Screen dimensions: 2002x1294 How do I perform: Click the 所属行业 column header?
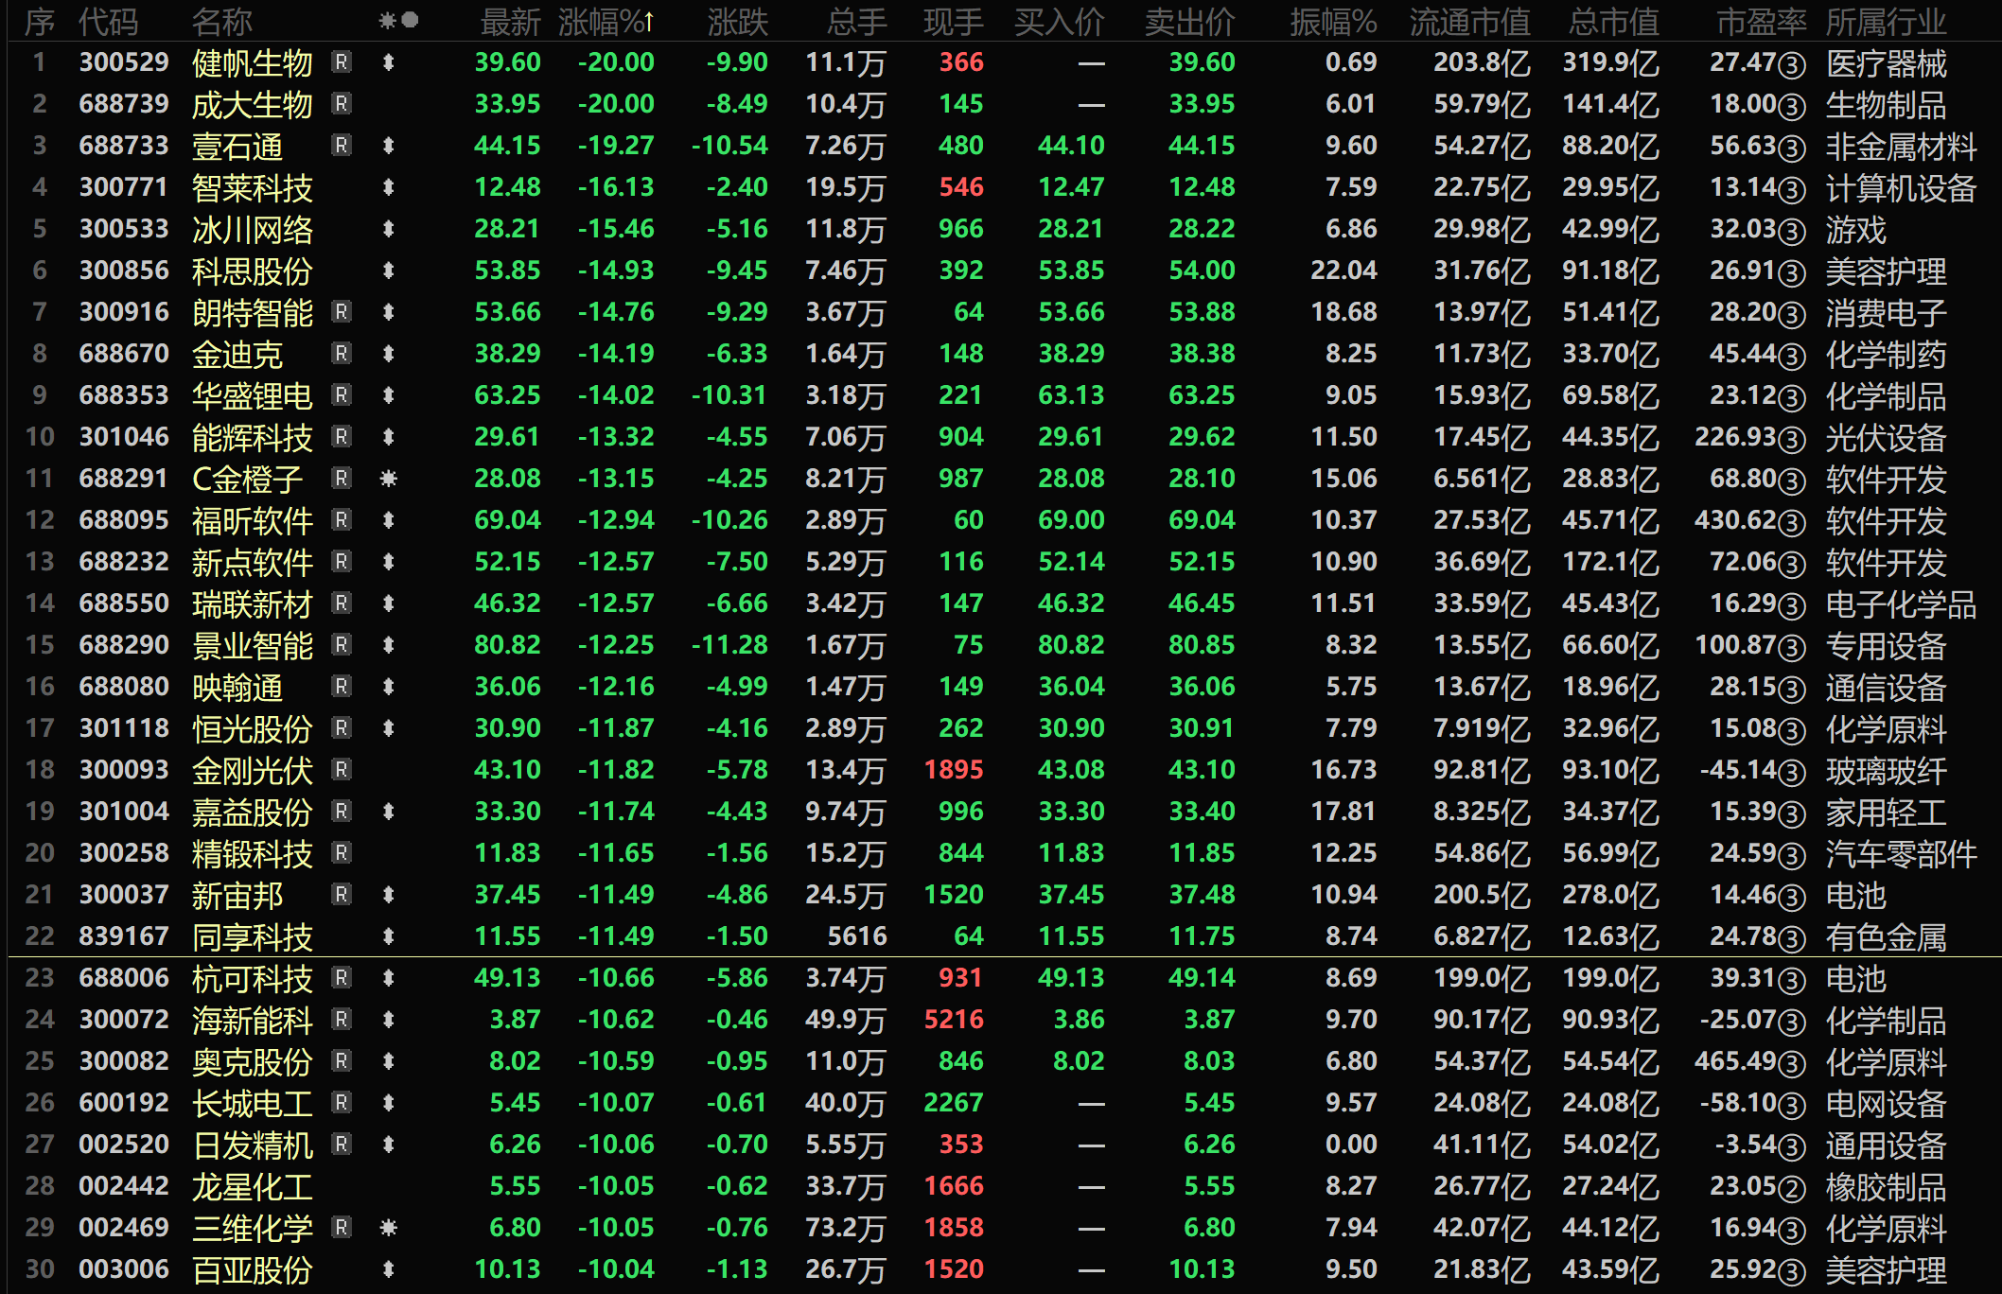[x=1886, y=21]
